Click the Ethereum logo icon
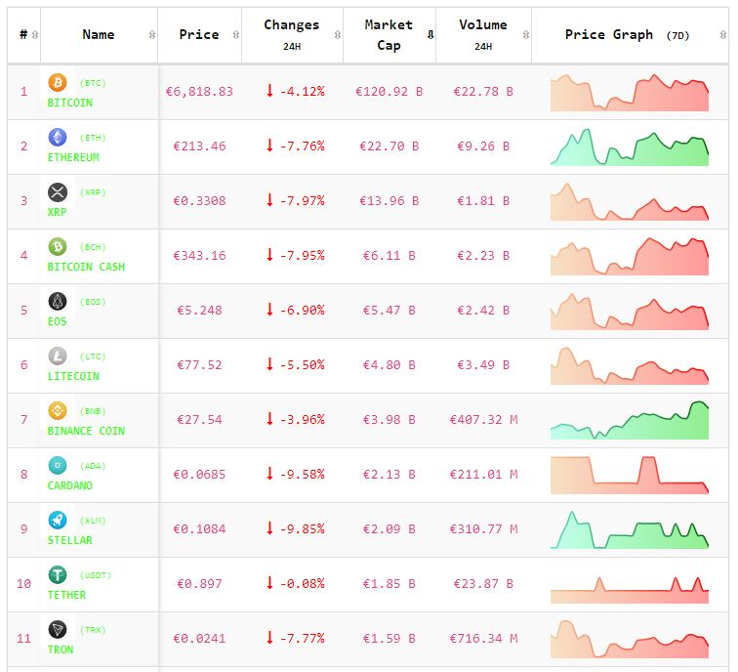The width and height of the screenshot is (738, 672). [x=57, y=138]
